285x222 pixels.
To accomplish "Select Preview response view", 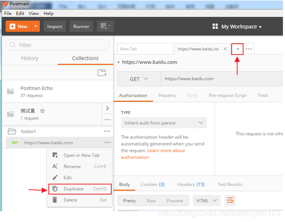I will click(175, 201).
